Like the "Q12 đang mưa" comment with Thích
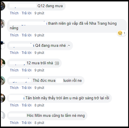129x128 pixels. 14,13
